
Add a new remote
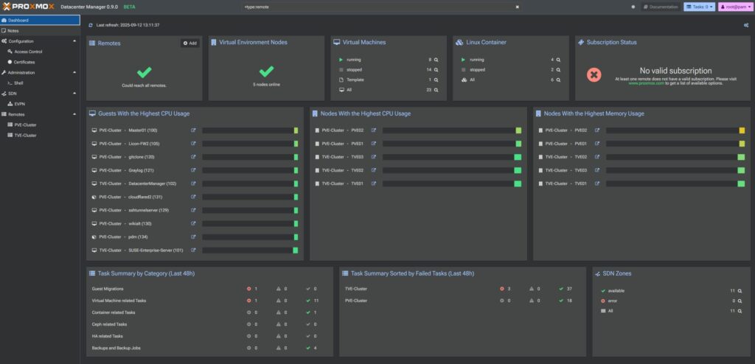tap(190, 43)
